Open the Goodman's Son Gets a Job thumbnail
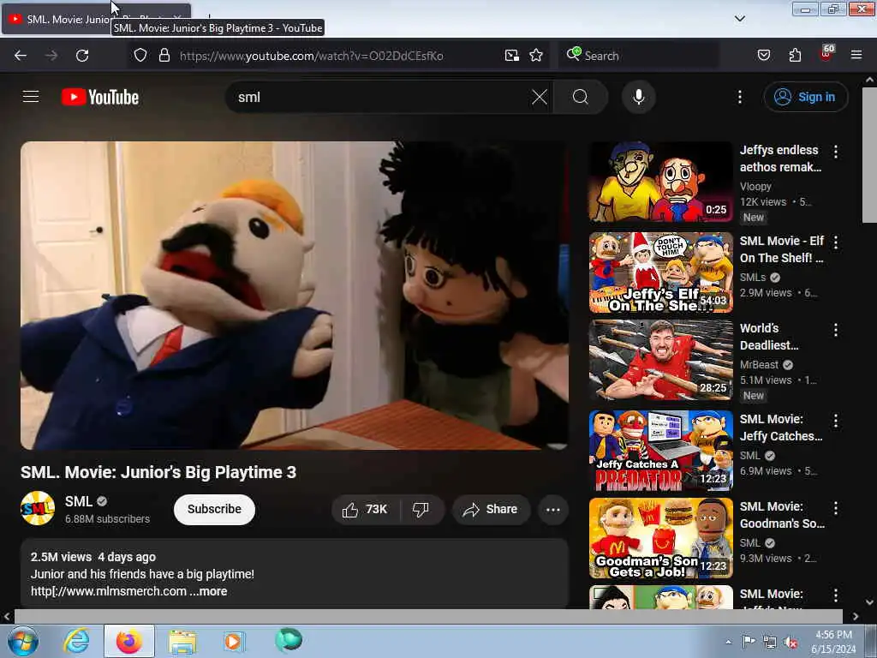 click(661, 538)
